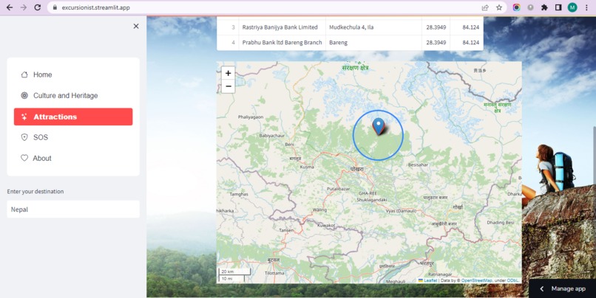Click the blue location marker pin

378,126
